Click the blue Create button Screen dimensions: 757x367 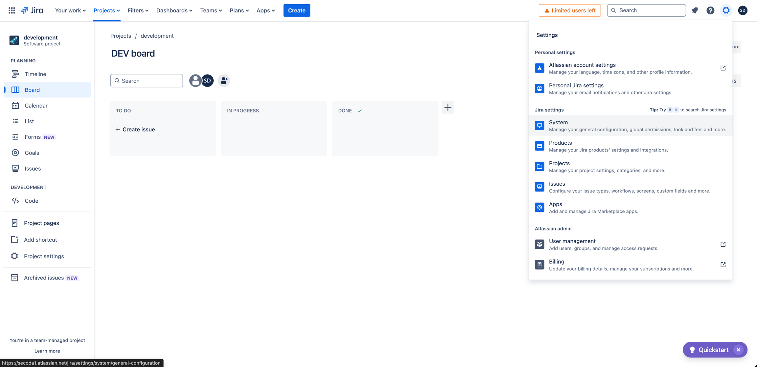pos(297,10)
